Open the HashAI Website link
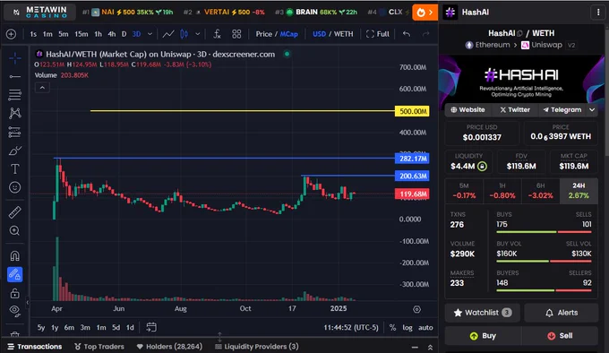Image resolution: width=609 pixels, height=353 pixels. click(x=467, y=110)
